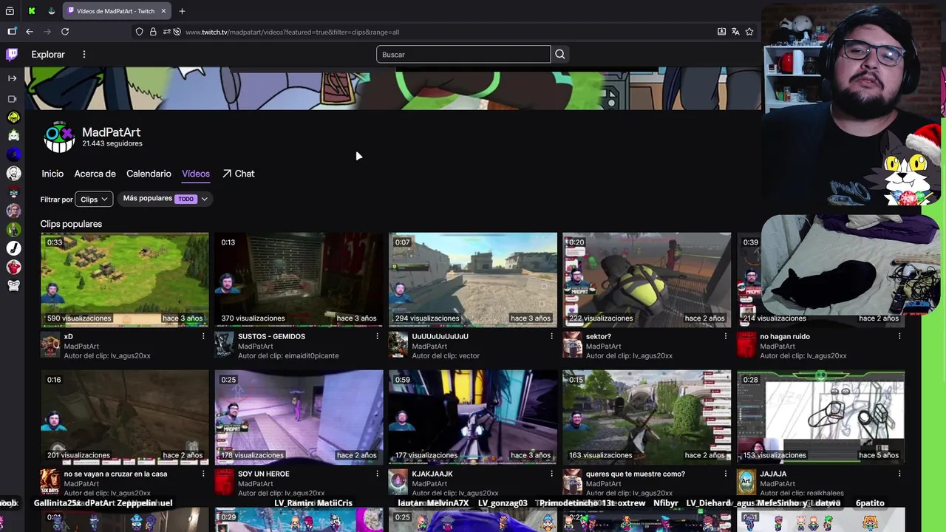Open the Inicio tab
The height and width of the screenshot is (532, 946).
[52, 174]
